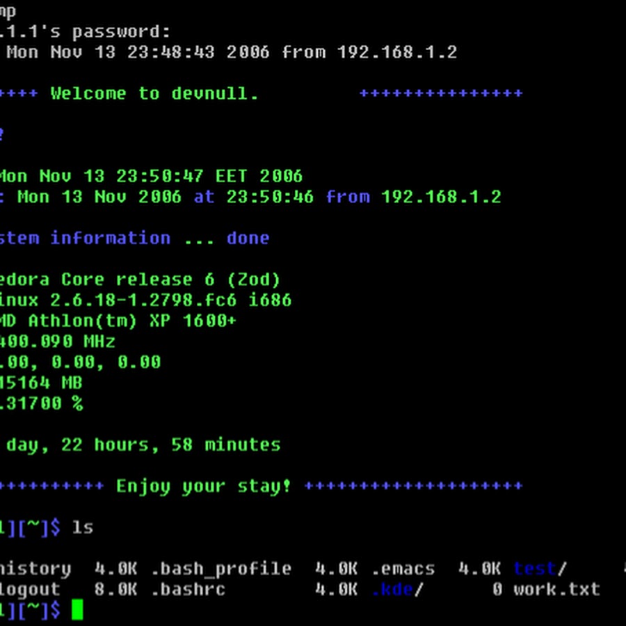626x626 pixels.
Task: Click the "23:50:46" time value
Action: click(271, 197)
